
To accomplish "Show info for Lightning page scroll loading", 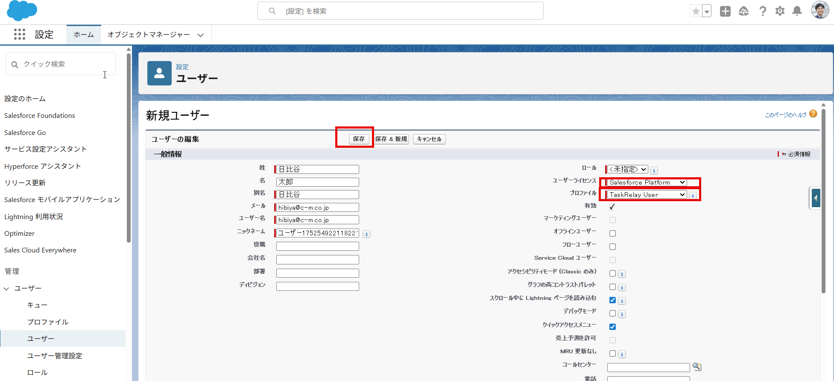I will 622,301.
